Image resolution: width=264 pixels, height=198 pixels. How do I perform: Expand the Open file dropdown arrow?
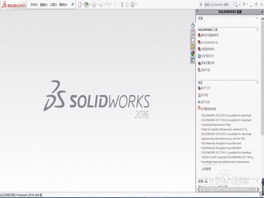pyautogui.click(x=90, y=5)
